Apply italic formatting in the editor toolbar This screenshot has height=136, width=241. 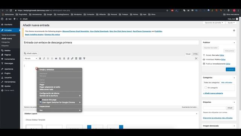[44, 59]
